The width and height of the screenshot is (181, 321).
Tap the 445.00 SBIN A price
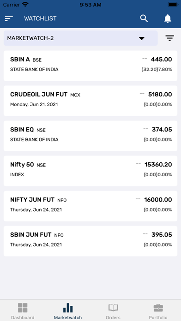coord(161,59)
